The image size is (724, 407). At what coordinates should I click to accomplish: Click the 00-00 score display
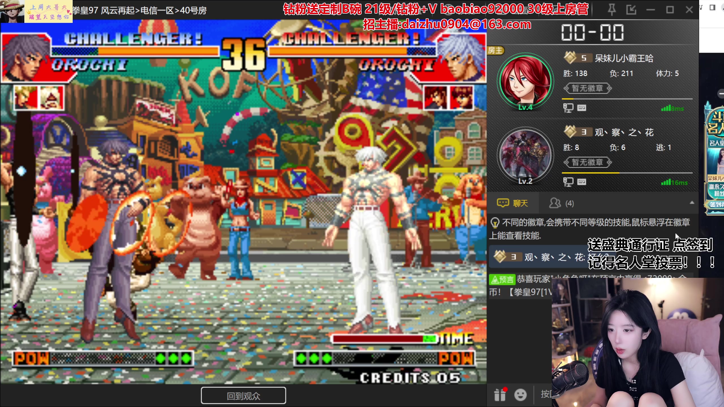coord(593,32)
